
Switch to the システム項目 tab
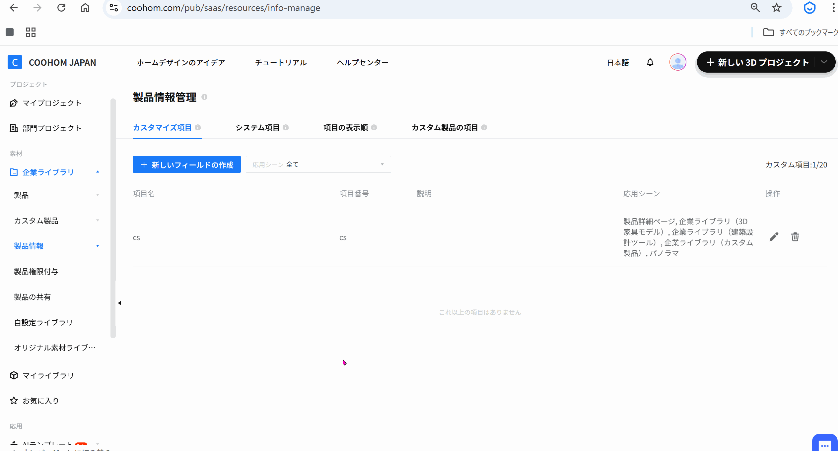257,127
